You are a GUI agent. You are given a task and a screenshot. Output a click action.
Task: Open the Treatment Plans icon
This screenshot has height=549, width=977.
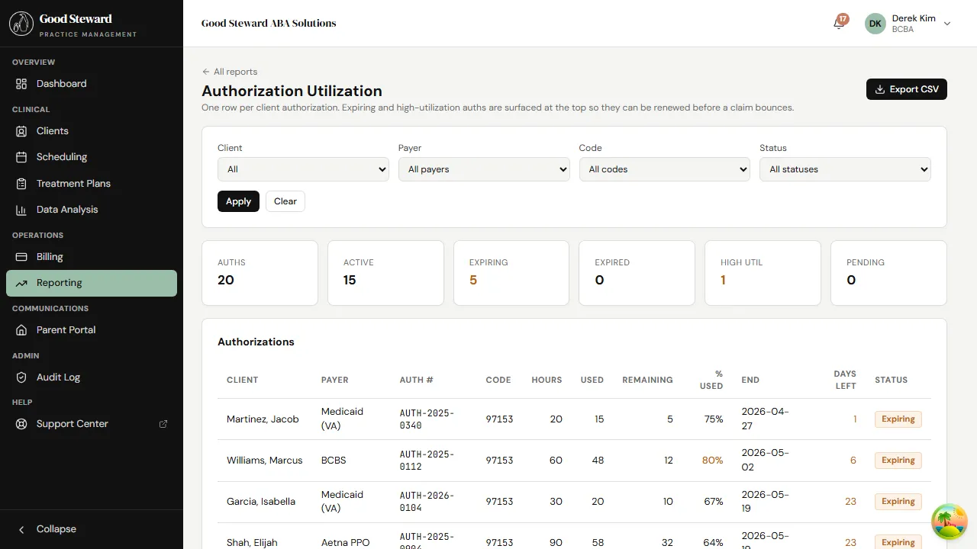pos(21,183)
